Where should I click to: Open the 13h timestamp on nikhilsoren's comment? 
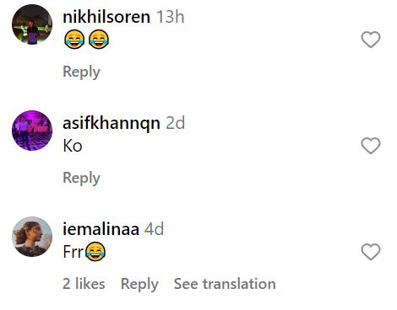(x=171, y=17)
